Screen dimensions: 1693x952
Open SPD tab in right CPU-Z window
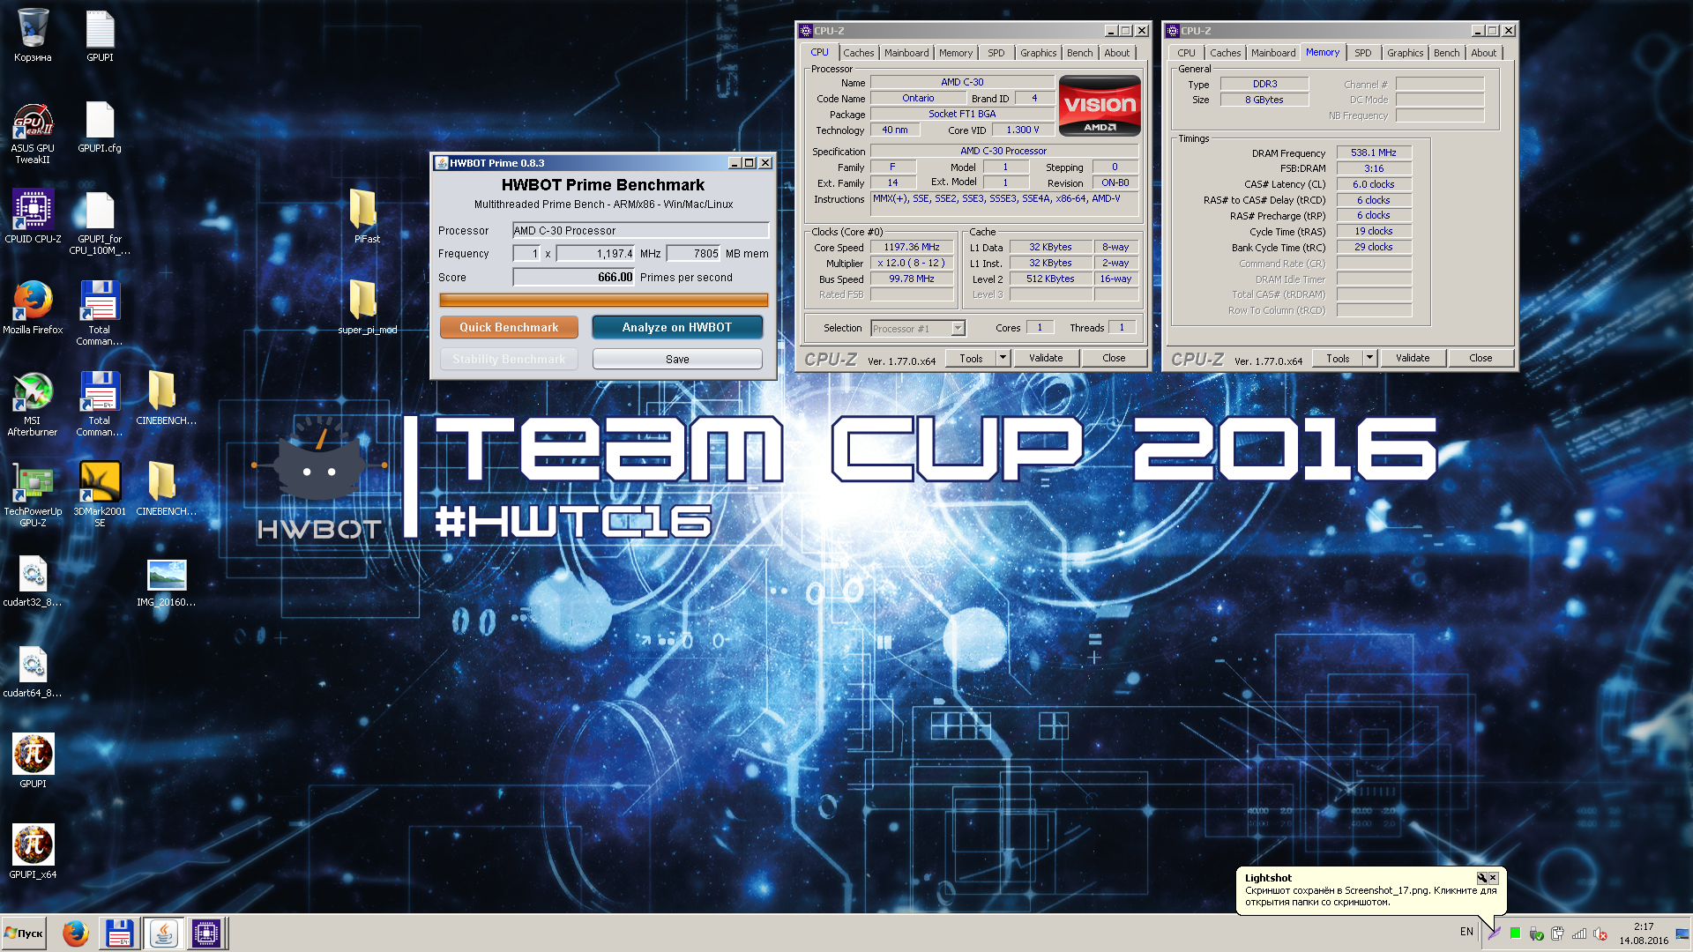pos(1362,53)
